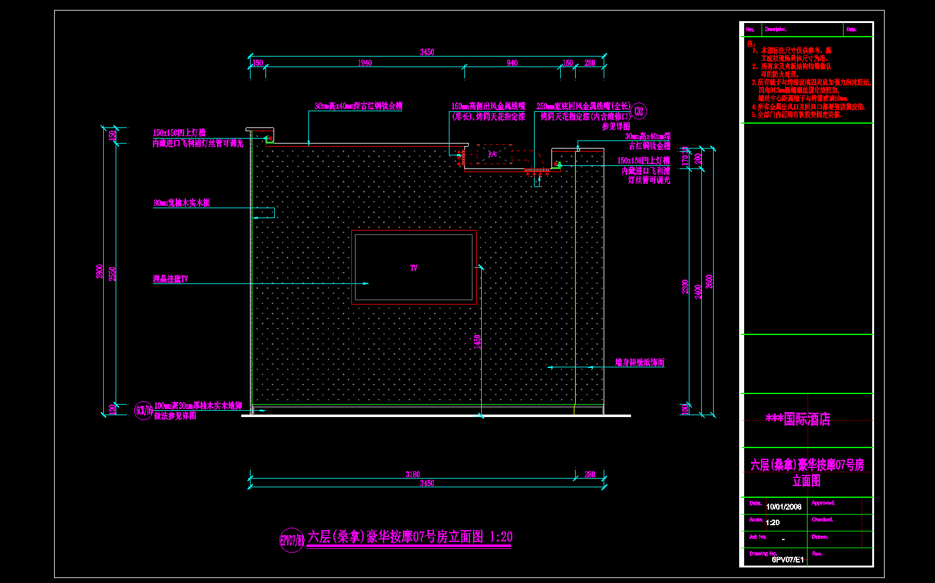Click the 940 dimension value
Image resolution: width=935 pixels, height=583 pixels.
click(512, 63)
